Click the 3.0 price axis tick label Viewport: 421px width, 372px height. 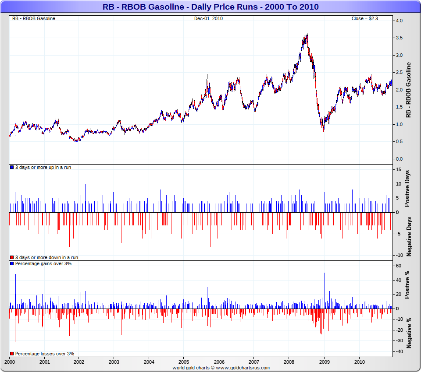point(399,55)
